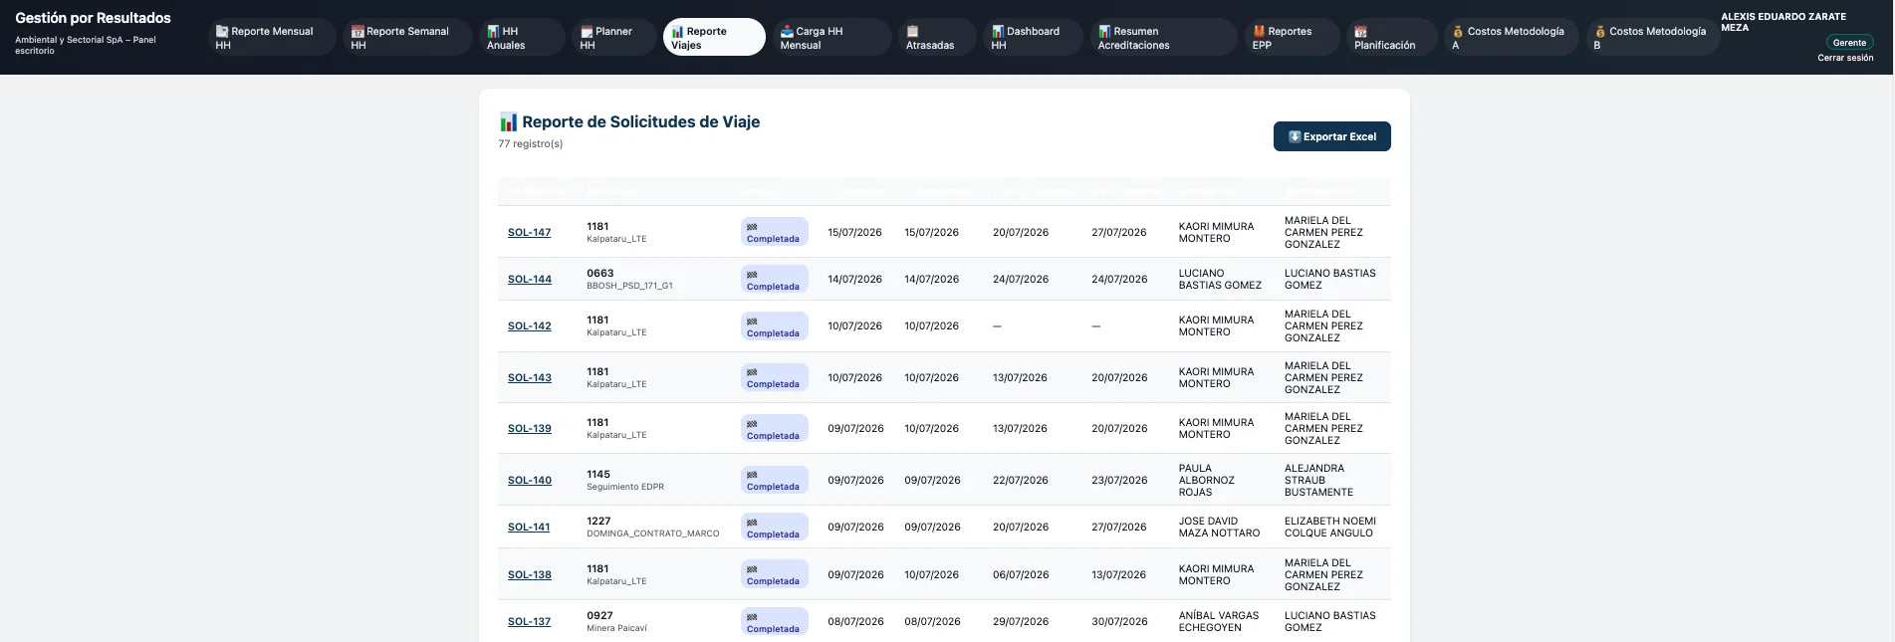The height and width of the screenshot is (642, 1895).
Task: Click the chart icon beside Reporte de Solicitudes de Viaje heading
Action: point(509,122)
